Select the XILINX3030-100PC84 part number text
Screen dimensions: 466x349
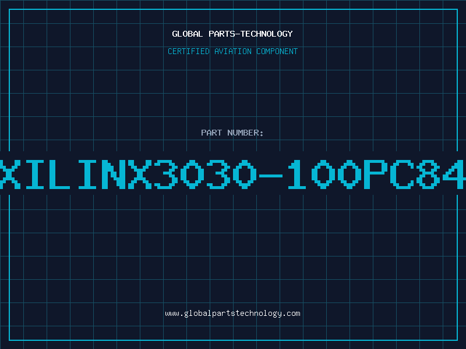(232, 174)
